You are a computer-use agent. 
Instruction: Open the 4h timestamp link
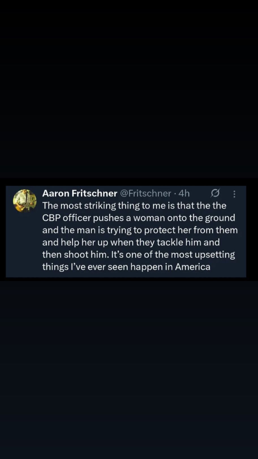tap(184, 193)
